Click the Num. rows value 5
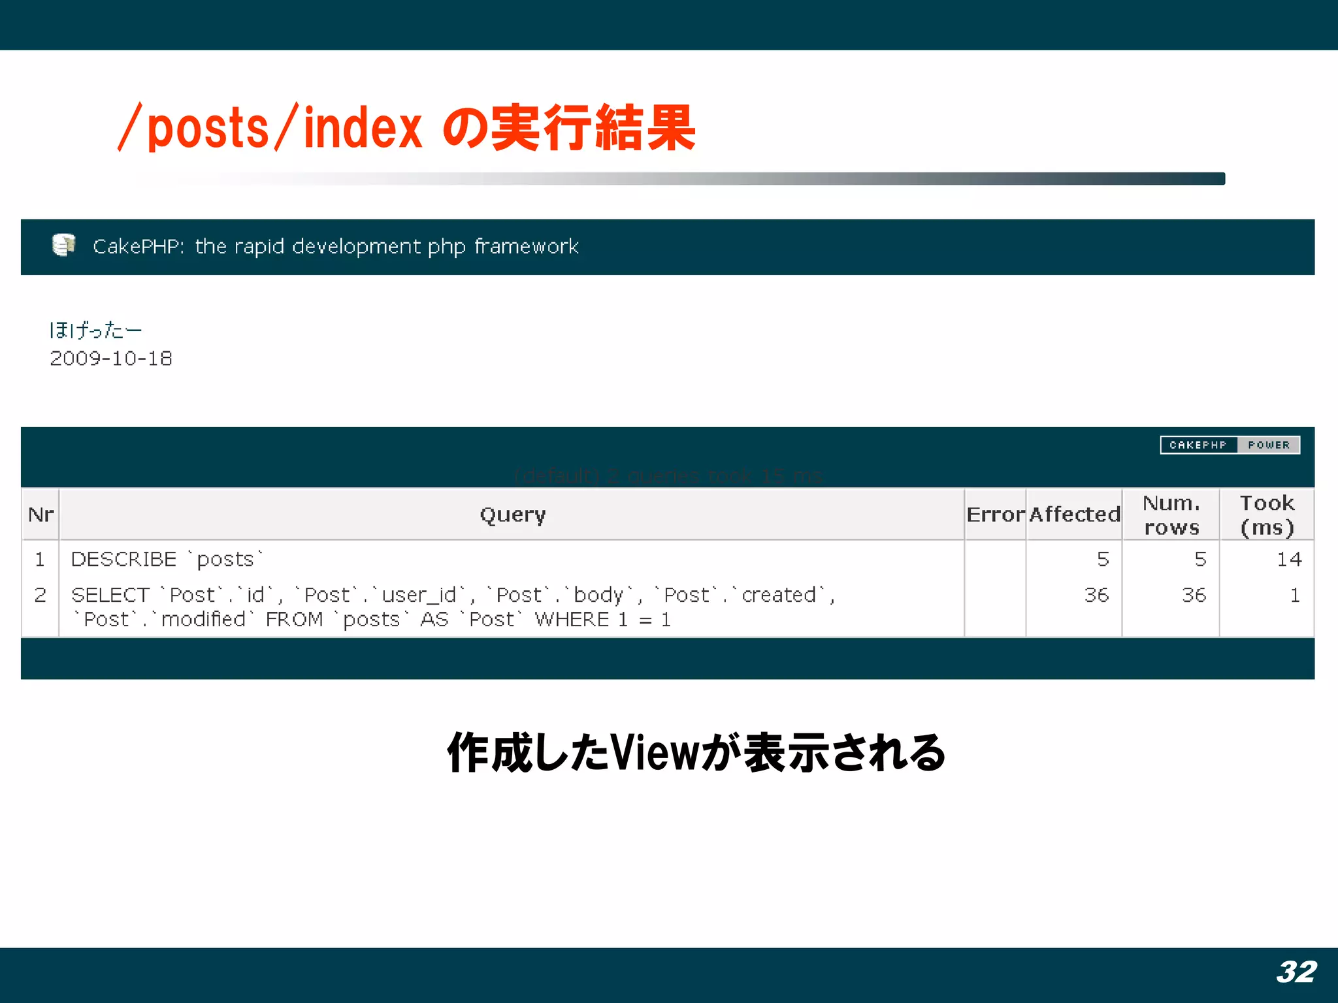 point(1200,559)
